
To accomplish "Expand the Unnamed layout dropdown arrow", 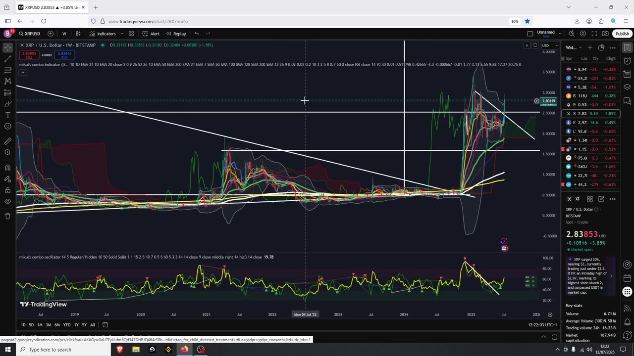I will pos(560,34).
